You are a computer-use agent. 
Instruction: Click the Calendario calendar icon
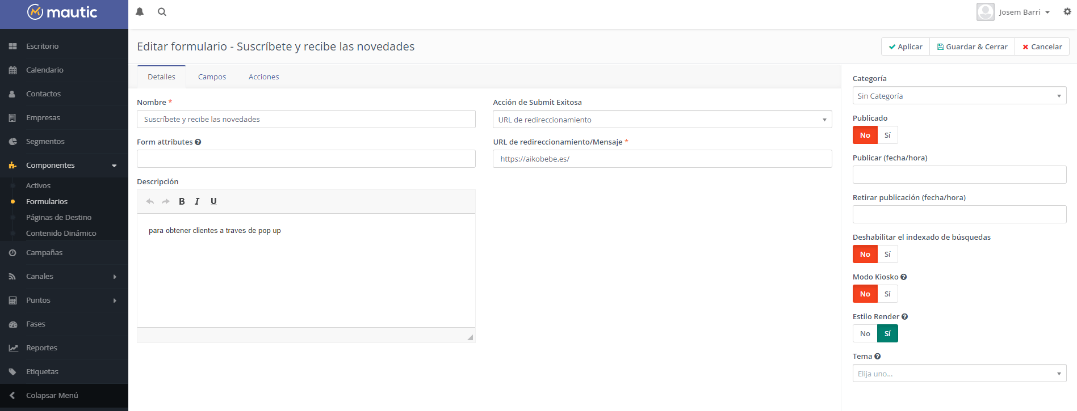click(x=12, y=70)
